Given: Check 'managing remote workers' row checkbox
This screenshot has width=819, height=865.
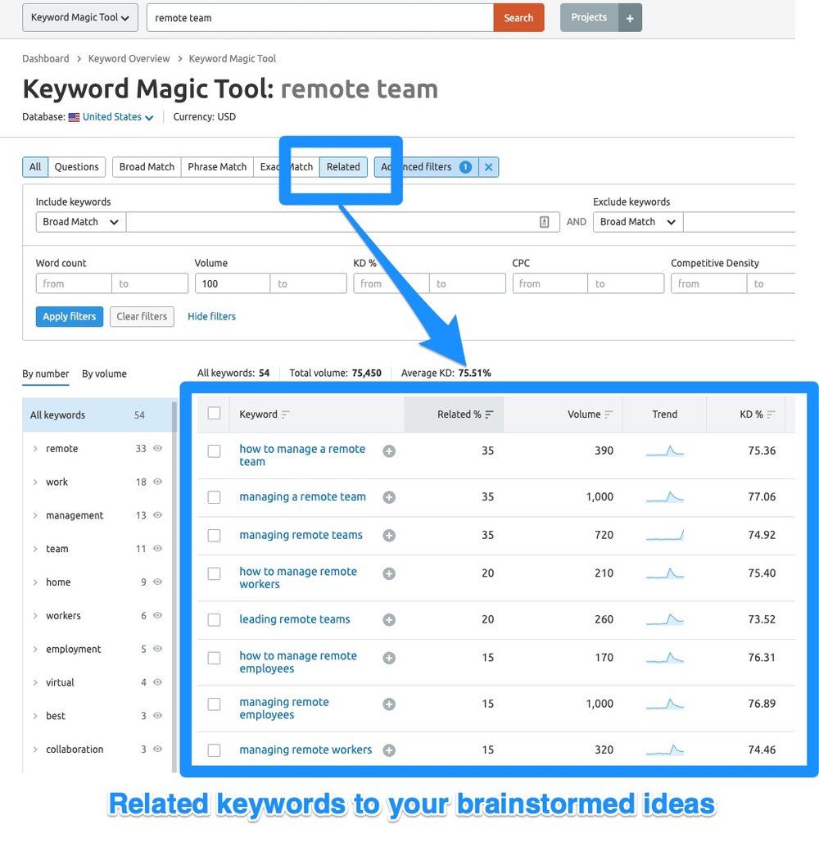Looking at the screenshot, I should point(214,750).
